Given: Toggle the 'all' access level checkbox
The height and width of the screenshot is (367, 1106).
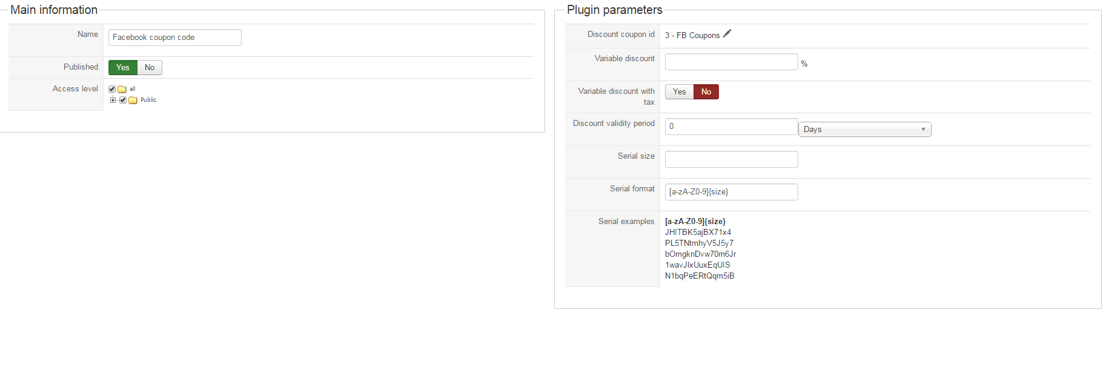Looking at the screenshot, I should (x=112, y=89).
